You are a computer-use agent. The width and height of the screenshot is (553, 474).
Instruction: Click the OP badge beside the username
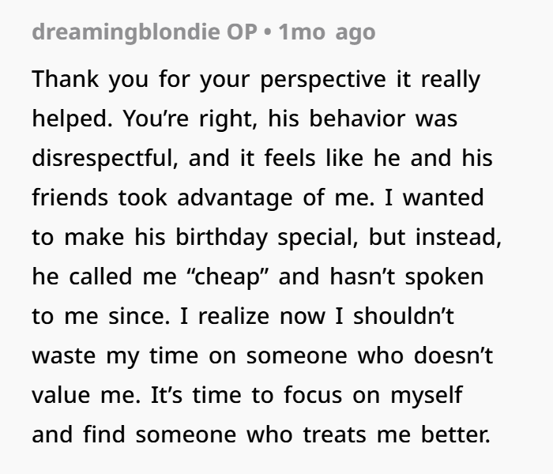(x=242, y=32)
